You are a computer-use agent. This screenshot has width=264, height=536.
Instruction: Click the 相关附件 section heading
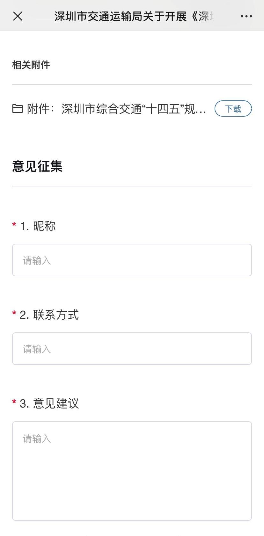[31, 65]
